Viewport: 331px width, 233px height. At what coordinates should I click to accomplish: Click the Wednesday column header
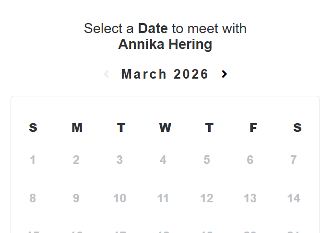pos(165,128)
